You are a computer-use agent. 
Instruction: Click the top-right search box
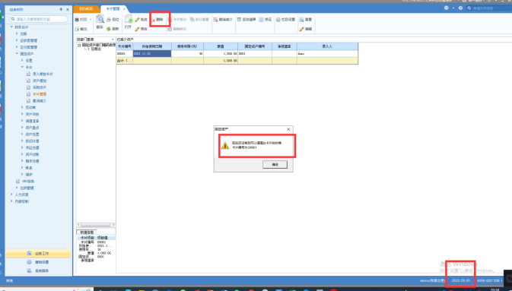point(489,8)
